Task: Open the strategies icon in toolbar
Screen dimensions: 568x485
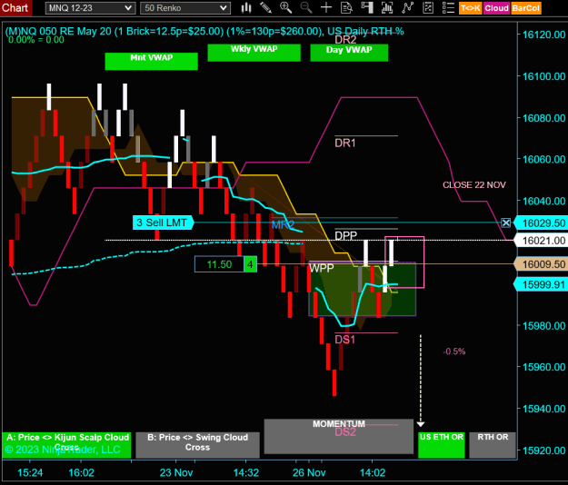Action: [x=428, y=7]
